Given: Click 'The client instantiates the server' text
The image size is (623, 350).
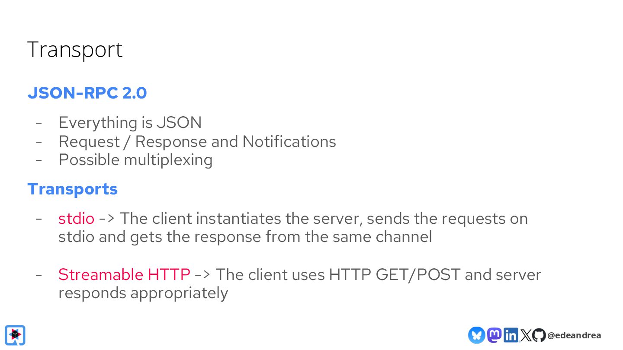Looking at the screenshot, I should tap(241, 218).
